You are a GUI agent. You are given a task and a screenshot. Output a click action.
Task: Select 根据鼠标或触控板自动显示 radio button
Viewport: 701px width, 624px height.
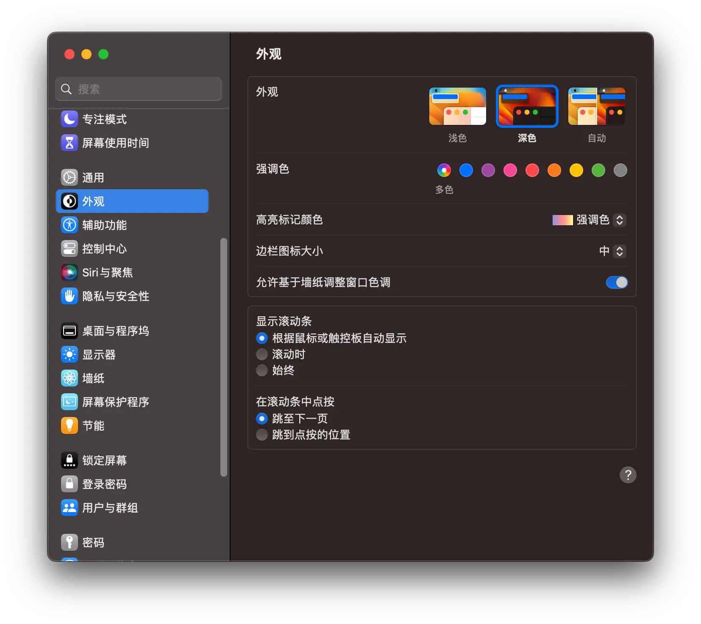[262, 338]
